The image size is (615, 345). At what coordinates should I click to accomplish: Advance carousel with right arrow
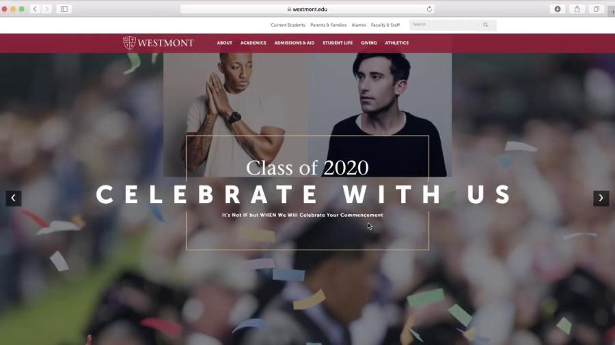(601, 198)
